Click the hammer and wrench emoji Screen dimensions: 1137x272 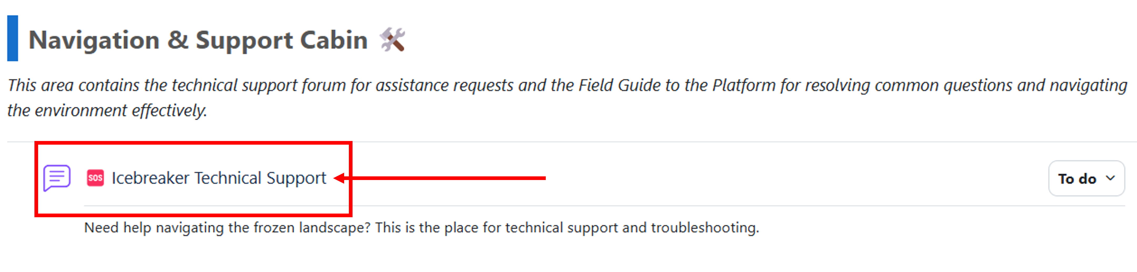[x=392, y=40]
